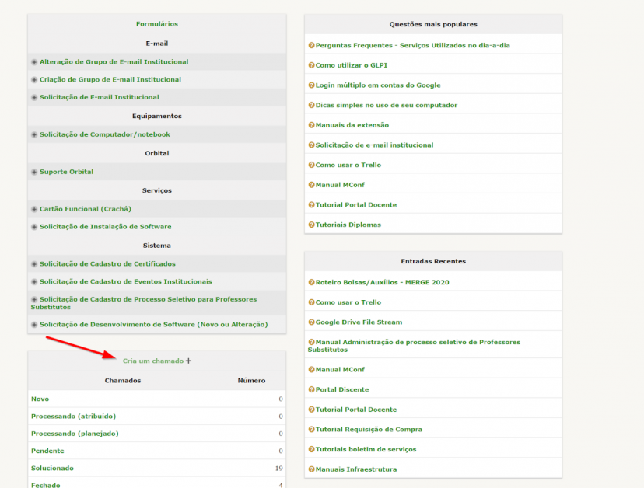Image resolution: width=644 pixels, height=488 pixels.
Task: Expand Solicitação de Cadastro de Certificados form
Action: 34,264
